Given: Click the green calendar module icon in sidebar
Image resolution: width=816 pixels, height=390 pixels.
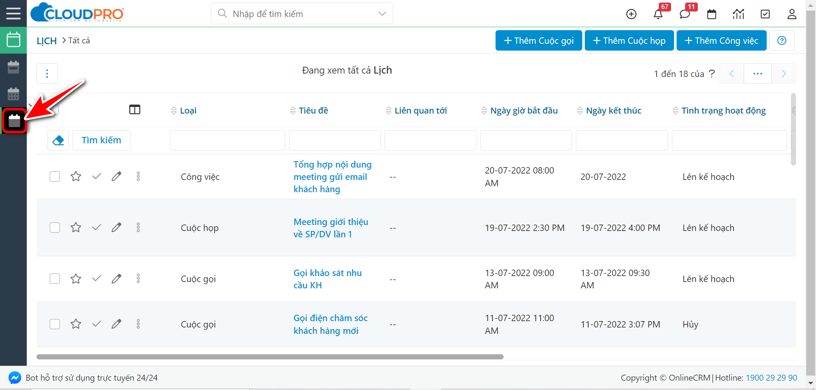Looking at the screenshot, I should pyautogui.click(x=13, y=40).
